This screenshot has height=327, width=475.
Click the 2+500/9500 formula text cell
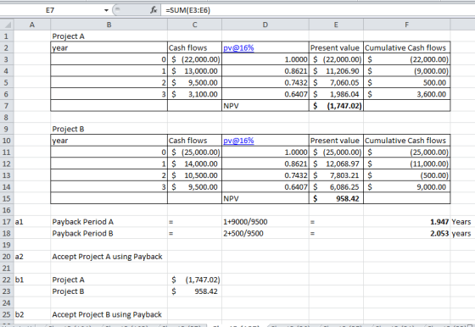265,233
